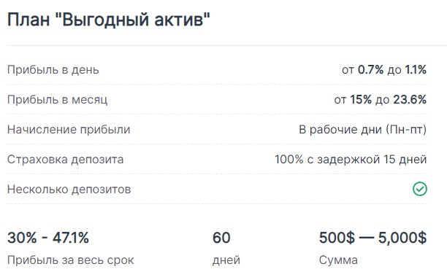Click the deposit range 500$ — 5,000$
Screen dimensions: 447x280
tap(372, 238)
